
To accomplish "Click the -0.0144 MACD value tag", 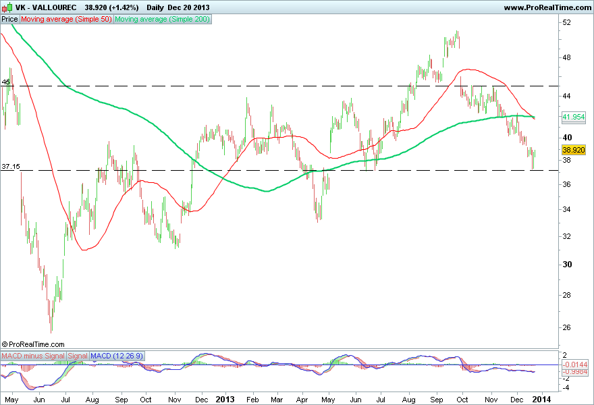I will 575,364.
